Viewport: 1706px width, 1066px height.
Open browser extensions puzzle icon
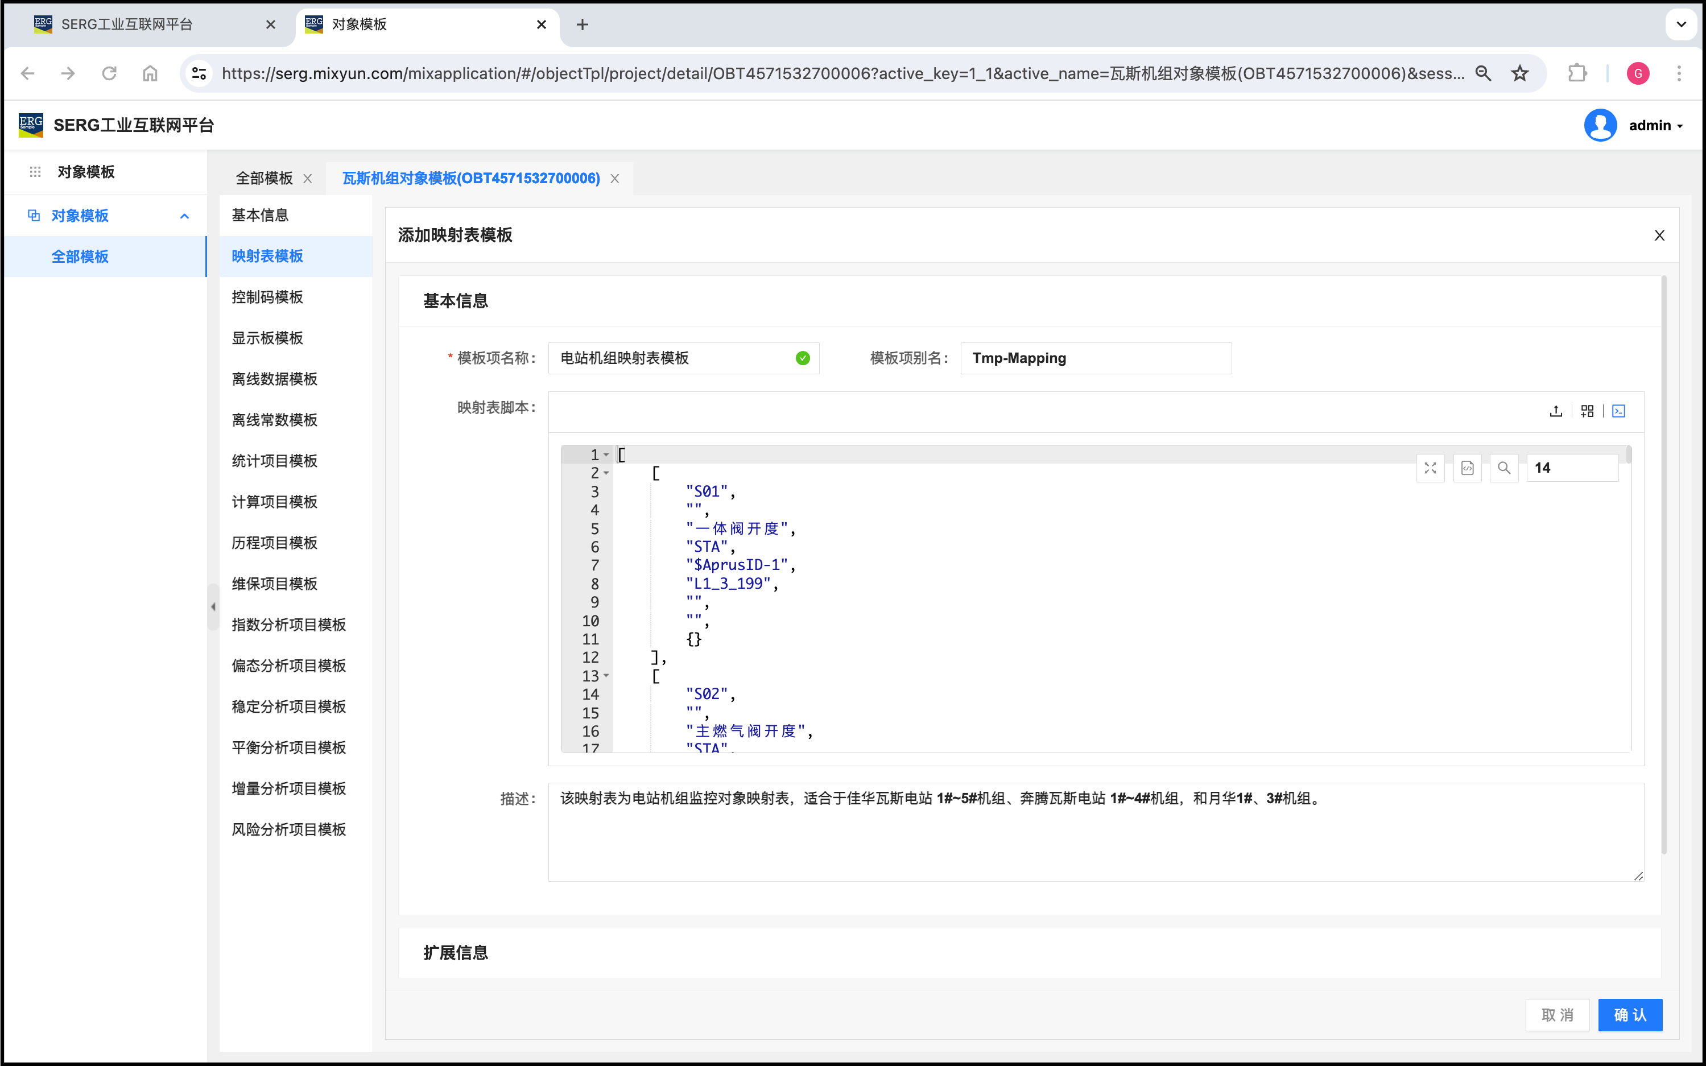coord(1577,73)
